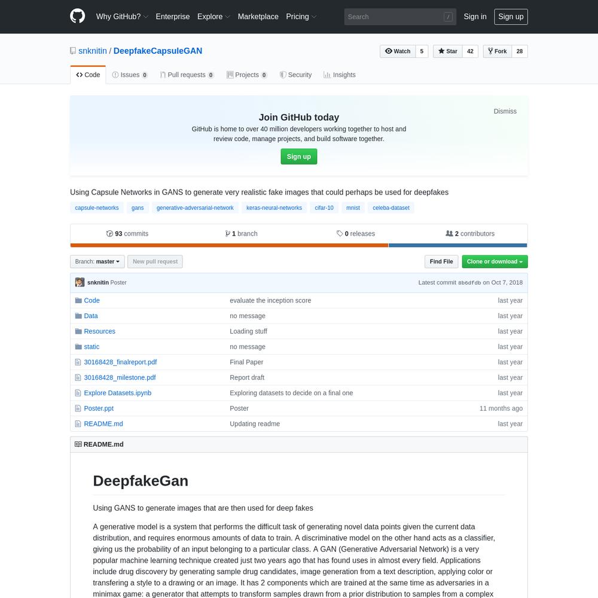The width and height of the screenshot is (598, 598).
Task: Open the 93 commits link
Action: coord(127,234)
